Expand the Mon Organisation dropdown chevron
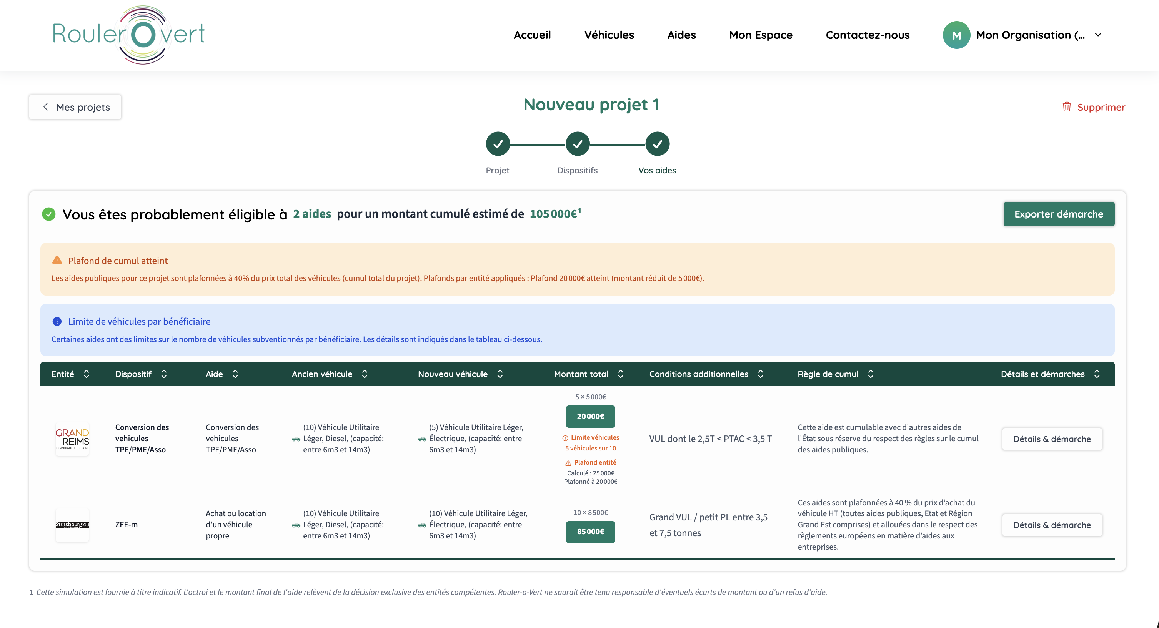Viewport: 1159px width, 628px height. click(x=1098, y=35)
